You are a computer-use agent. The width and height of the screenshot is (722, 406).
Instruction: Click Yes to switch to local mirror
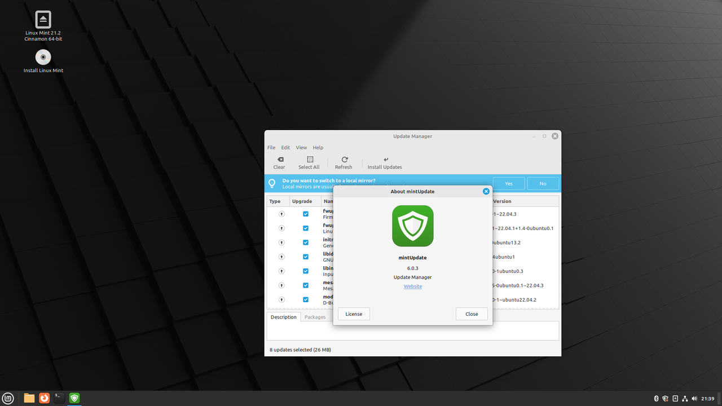(509, 183)
